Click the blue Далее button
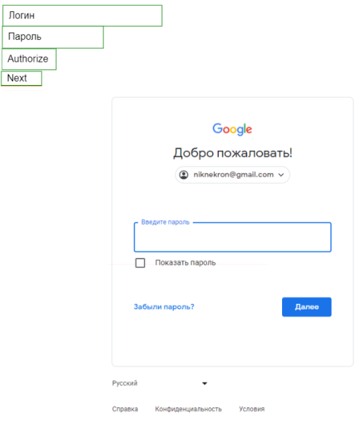Viewport: 355px width, 425px height. click(x=306, y=307)
